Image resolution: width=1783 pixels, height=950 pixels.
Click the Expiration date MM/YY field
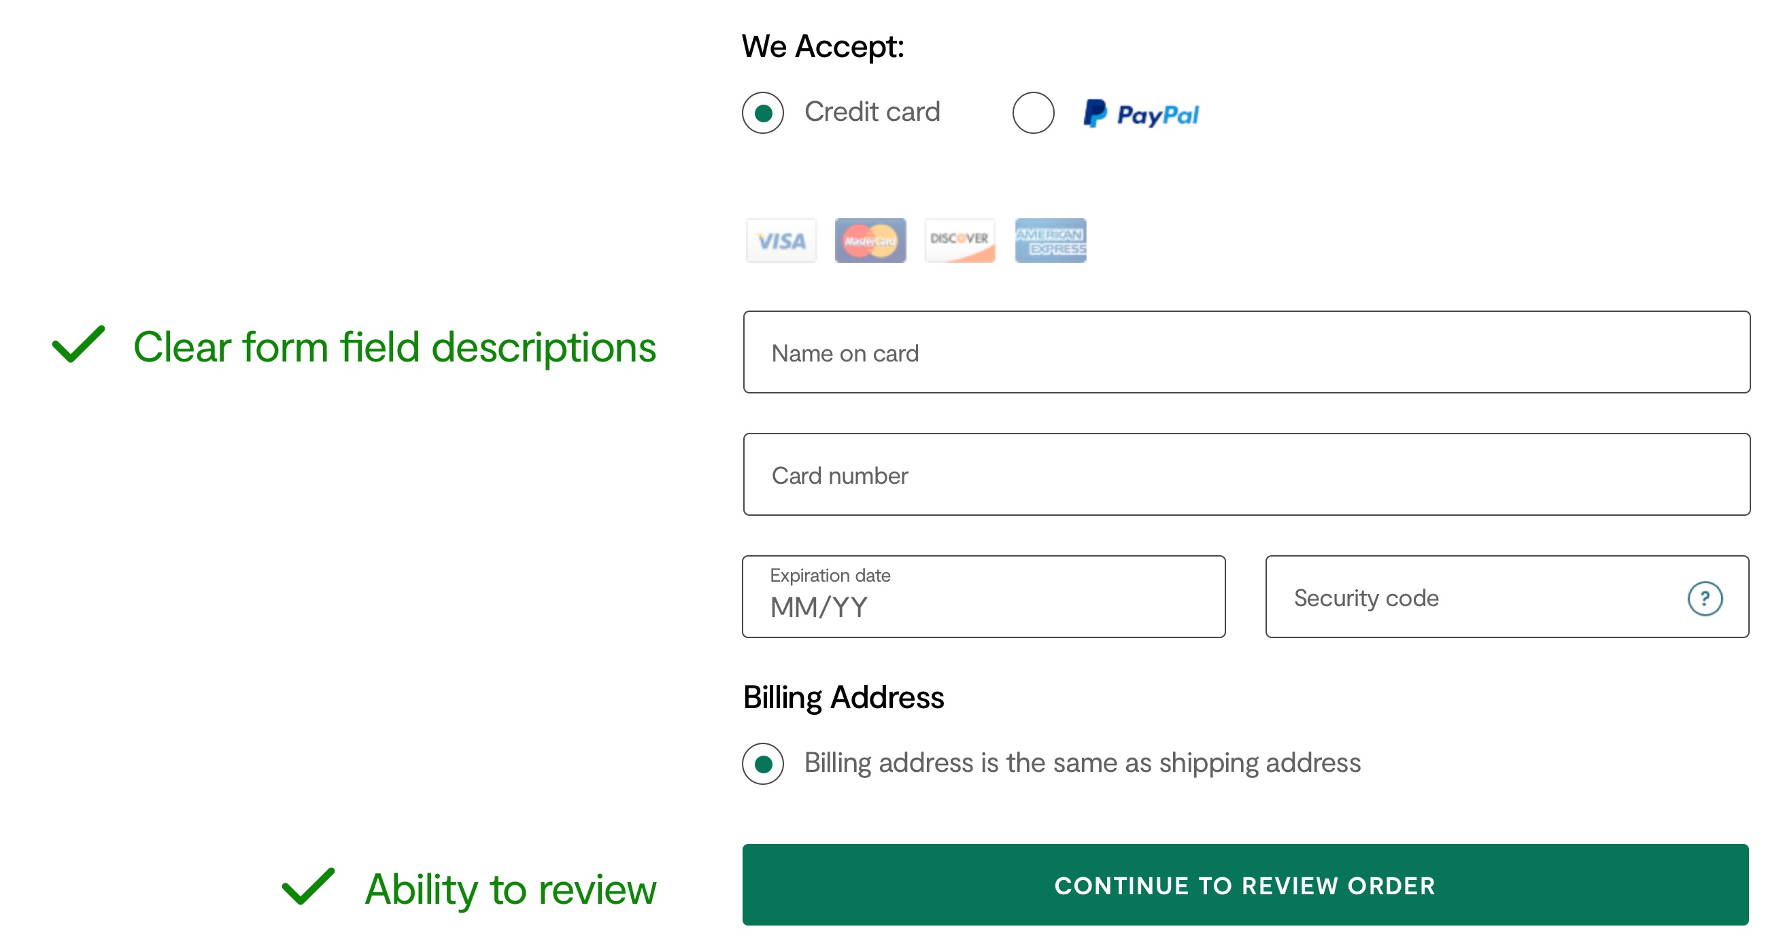tap(983, 597)
